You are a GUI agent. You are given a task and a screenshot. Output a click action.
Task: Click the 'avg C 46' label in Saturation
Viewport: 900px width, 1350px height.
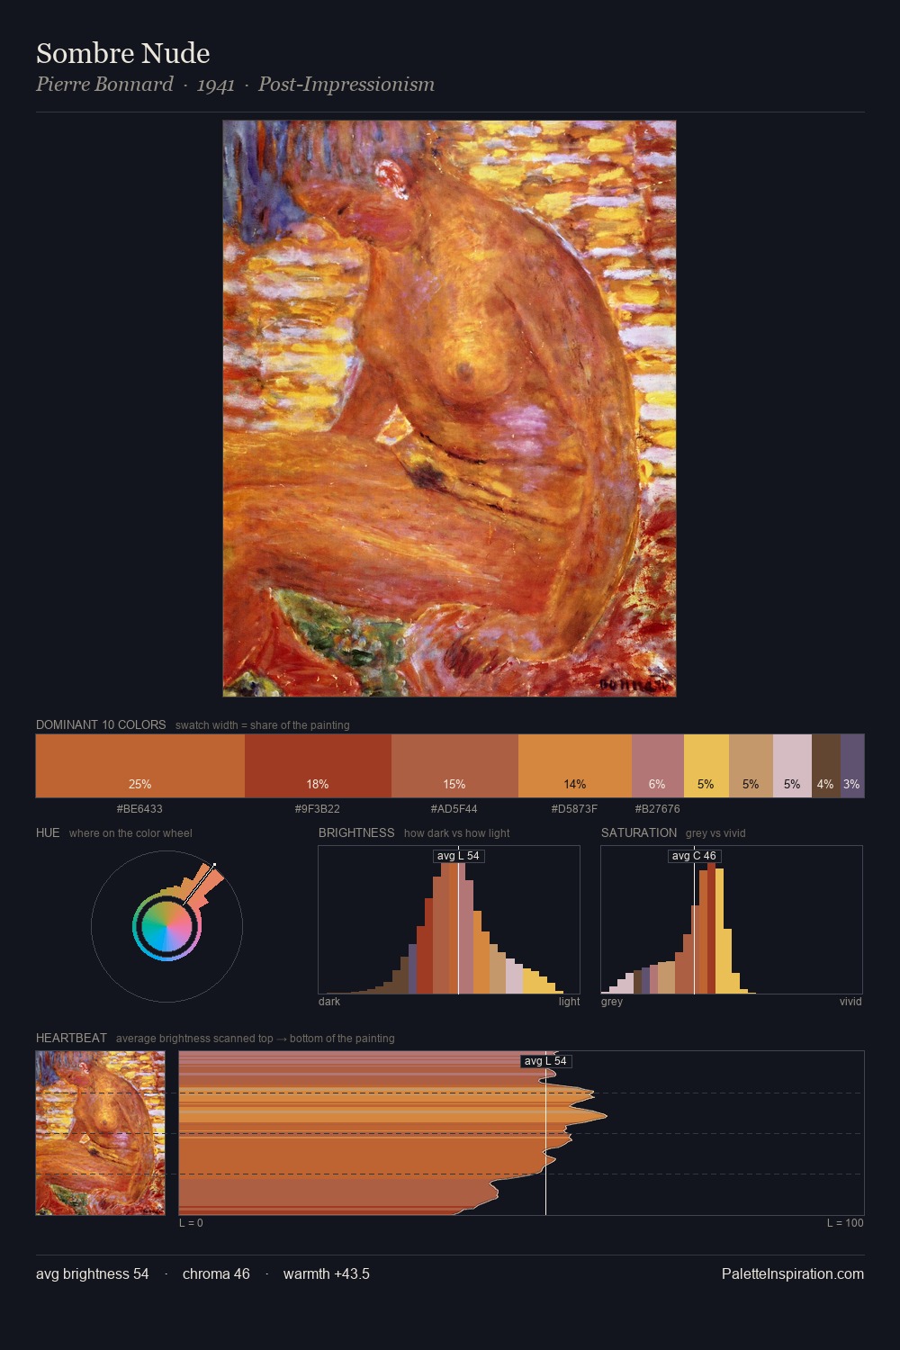pyautogui.click(x=694, y=856)
